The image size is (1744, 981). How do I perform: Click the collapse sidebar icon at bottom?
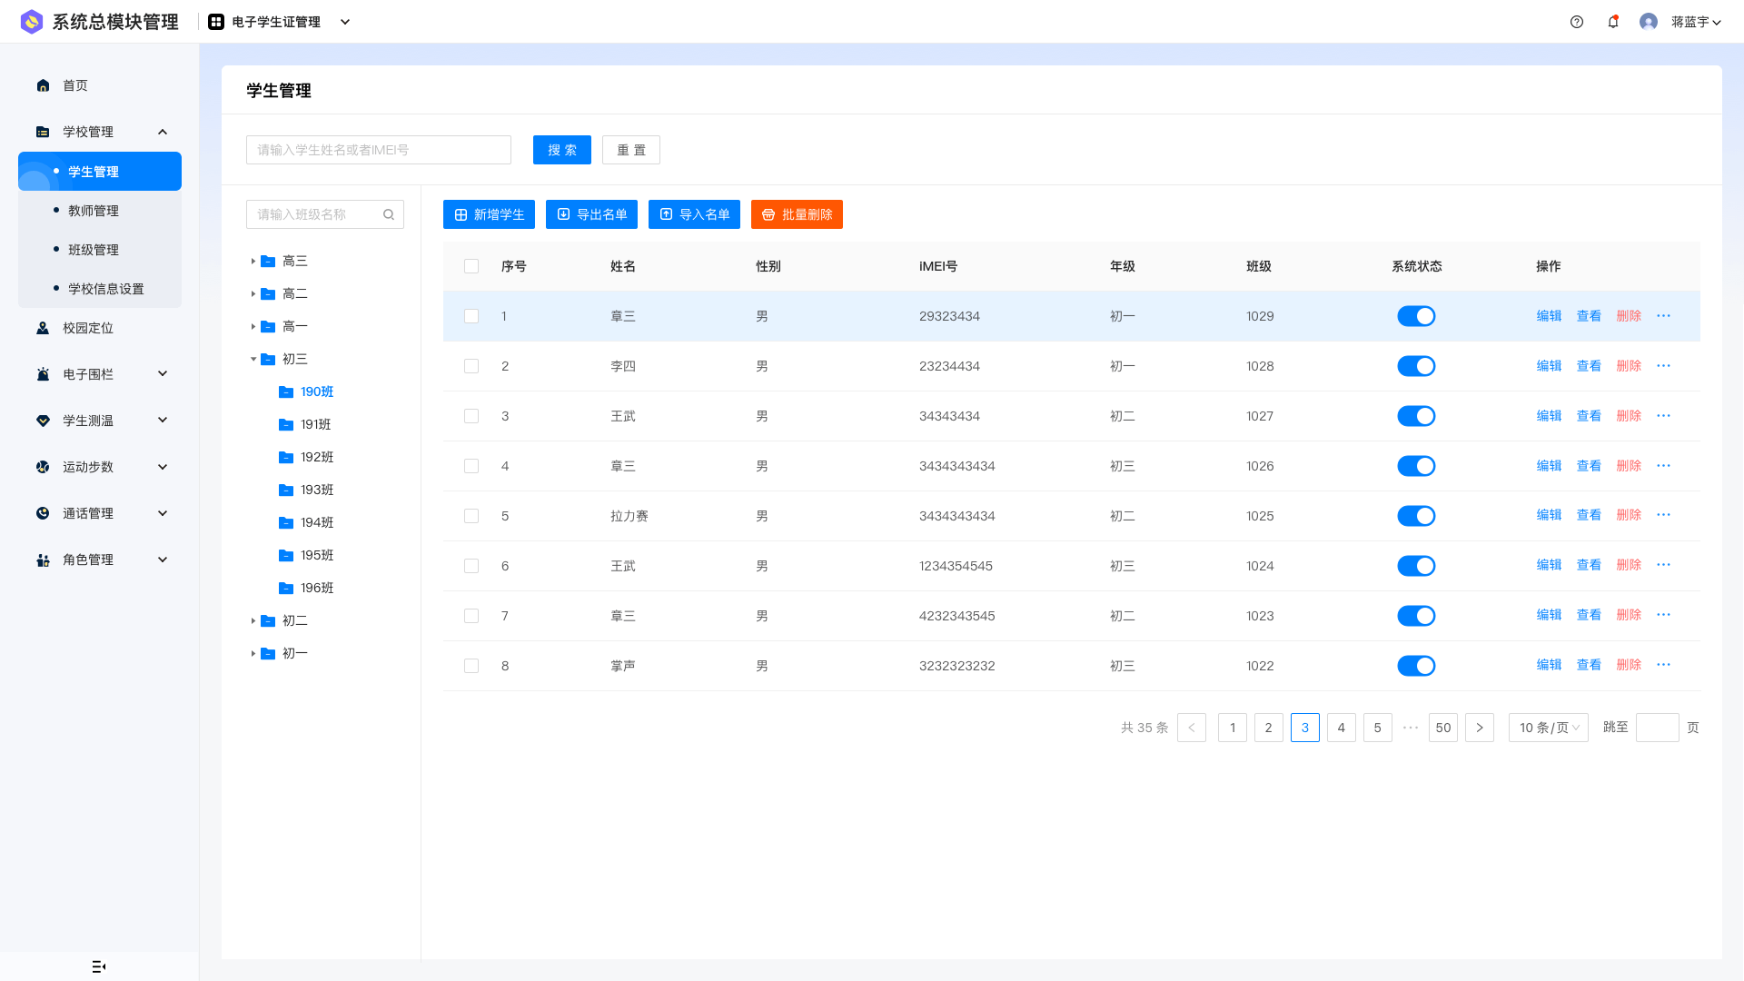coord(99,966)
